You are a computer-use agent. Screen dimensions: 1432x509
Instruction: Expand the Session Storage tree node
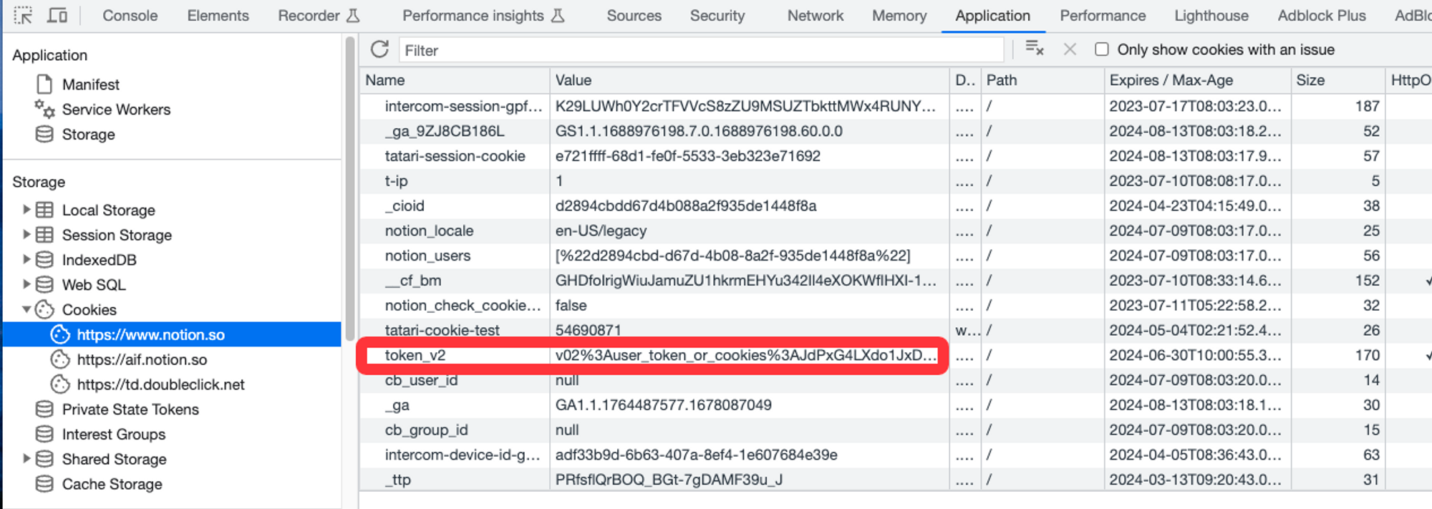[x=26, y=235]
